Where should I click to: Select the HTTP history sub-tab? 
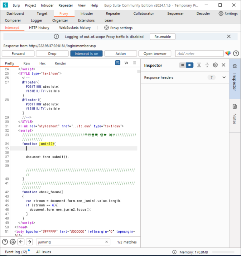click(39, 28)
